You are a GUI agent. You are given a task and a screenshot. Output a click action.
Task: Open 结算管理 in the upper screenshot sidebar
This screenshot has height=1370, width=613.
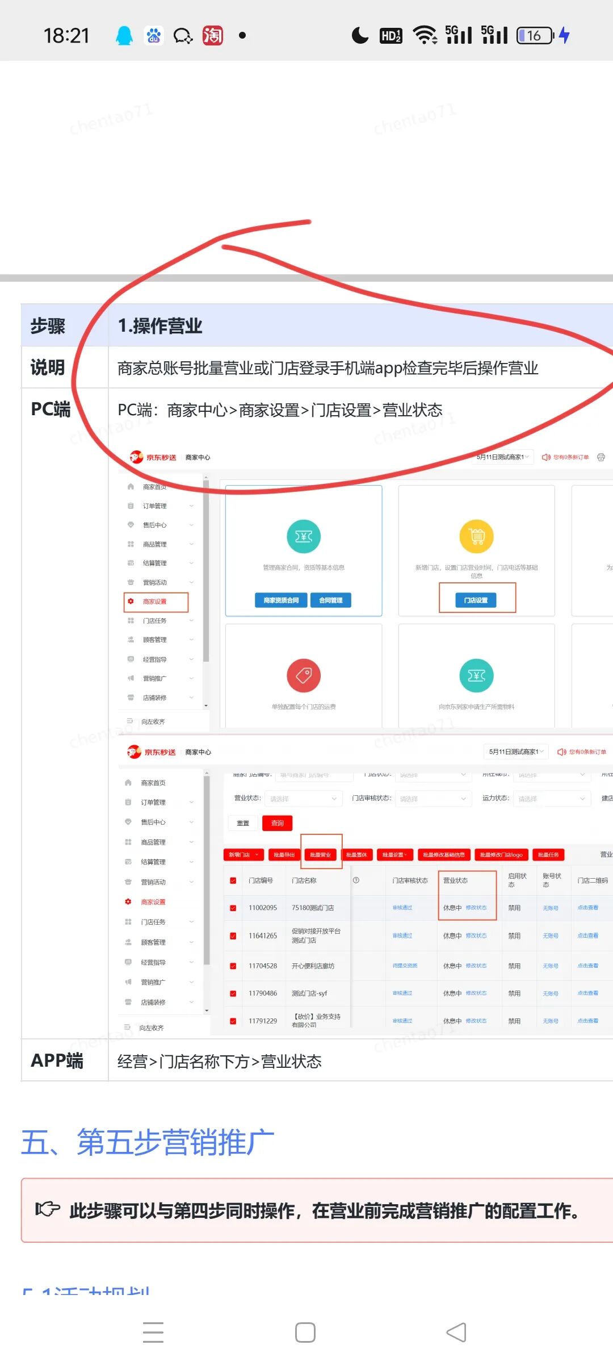155,563
